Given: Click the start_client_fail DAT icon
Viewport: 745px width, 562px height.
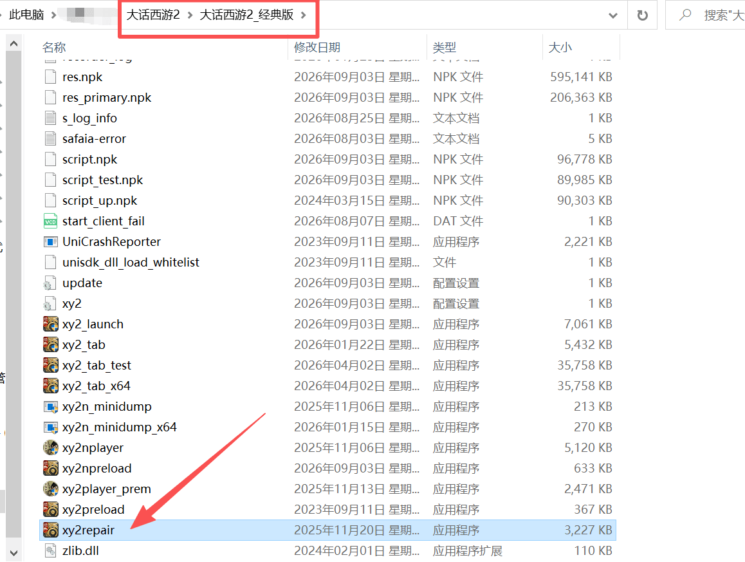Looking at the screenshot, I should click(50, 221).
